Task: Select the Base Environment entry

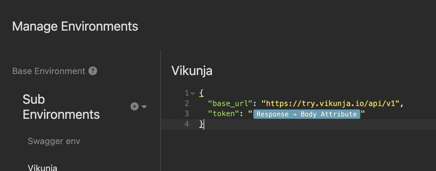Action: (x=49, y=71)
